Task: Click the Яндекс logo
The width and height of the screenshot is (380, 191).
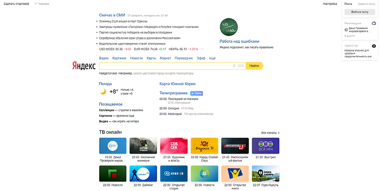Action: point(84,65)
